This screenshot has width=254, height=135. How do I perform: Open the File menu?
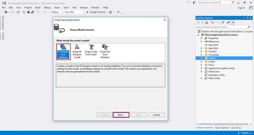[x=4, y=8]
